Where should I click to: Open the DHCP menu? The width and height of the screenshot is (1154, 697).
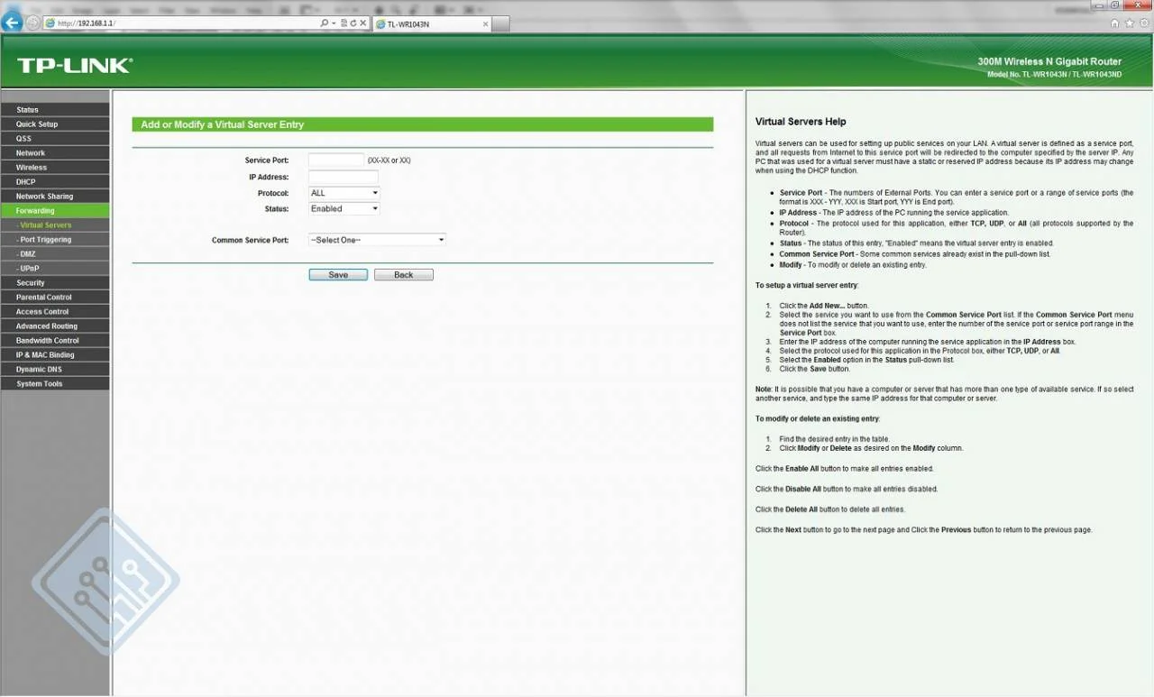(x=55, y=182)
